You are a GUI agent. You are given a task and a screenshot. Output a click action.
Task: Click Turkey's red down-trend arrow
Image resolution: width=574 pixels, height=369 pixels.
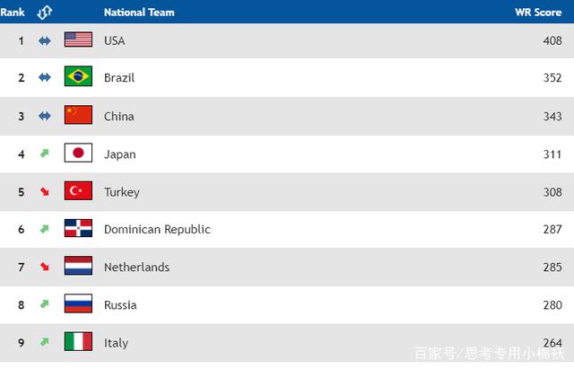44,191
